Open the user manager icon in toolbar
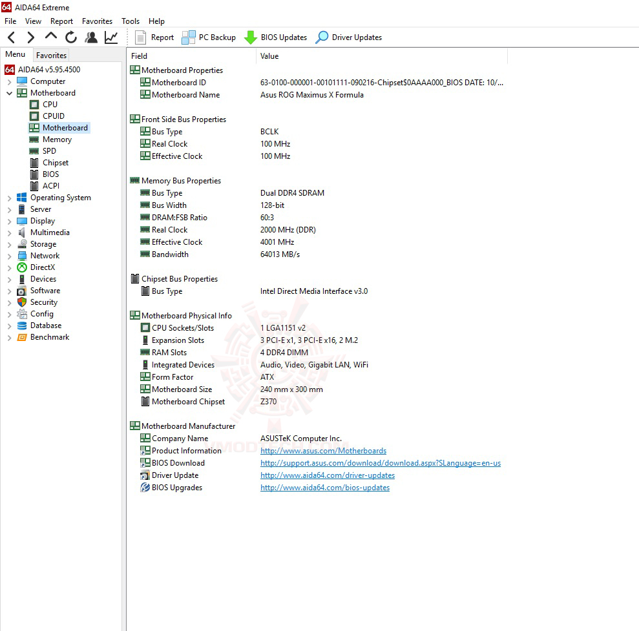This screenshot has height=631, width=639. tap(91, 37)
